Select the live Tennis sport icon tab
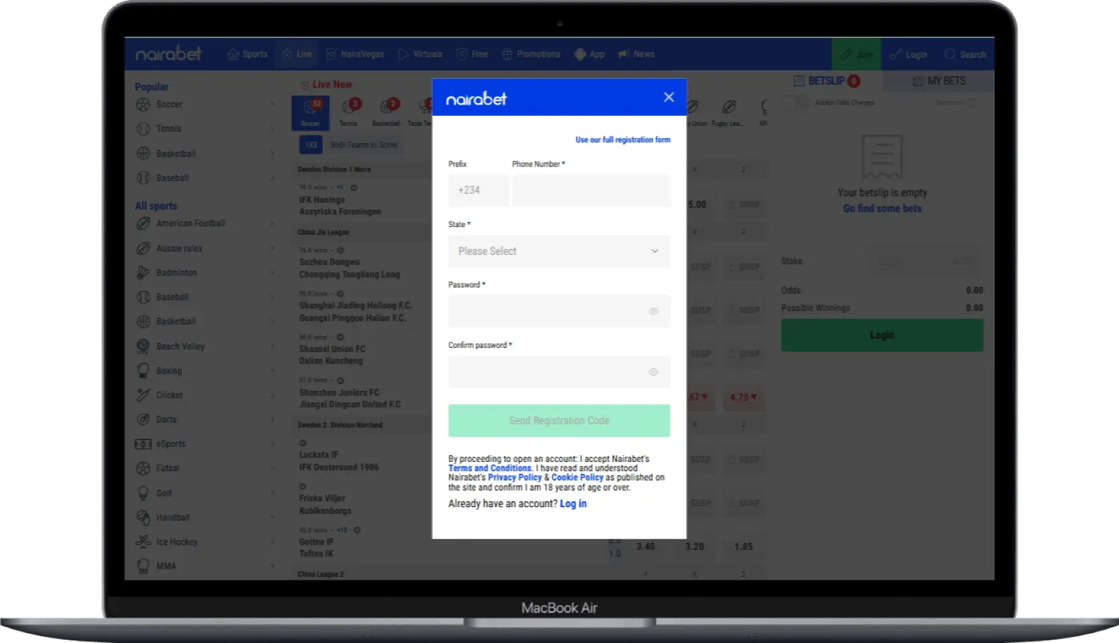Viewport: 1119px width, 643px height. pos(349,112)
